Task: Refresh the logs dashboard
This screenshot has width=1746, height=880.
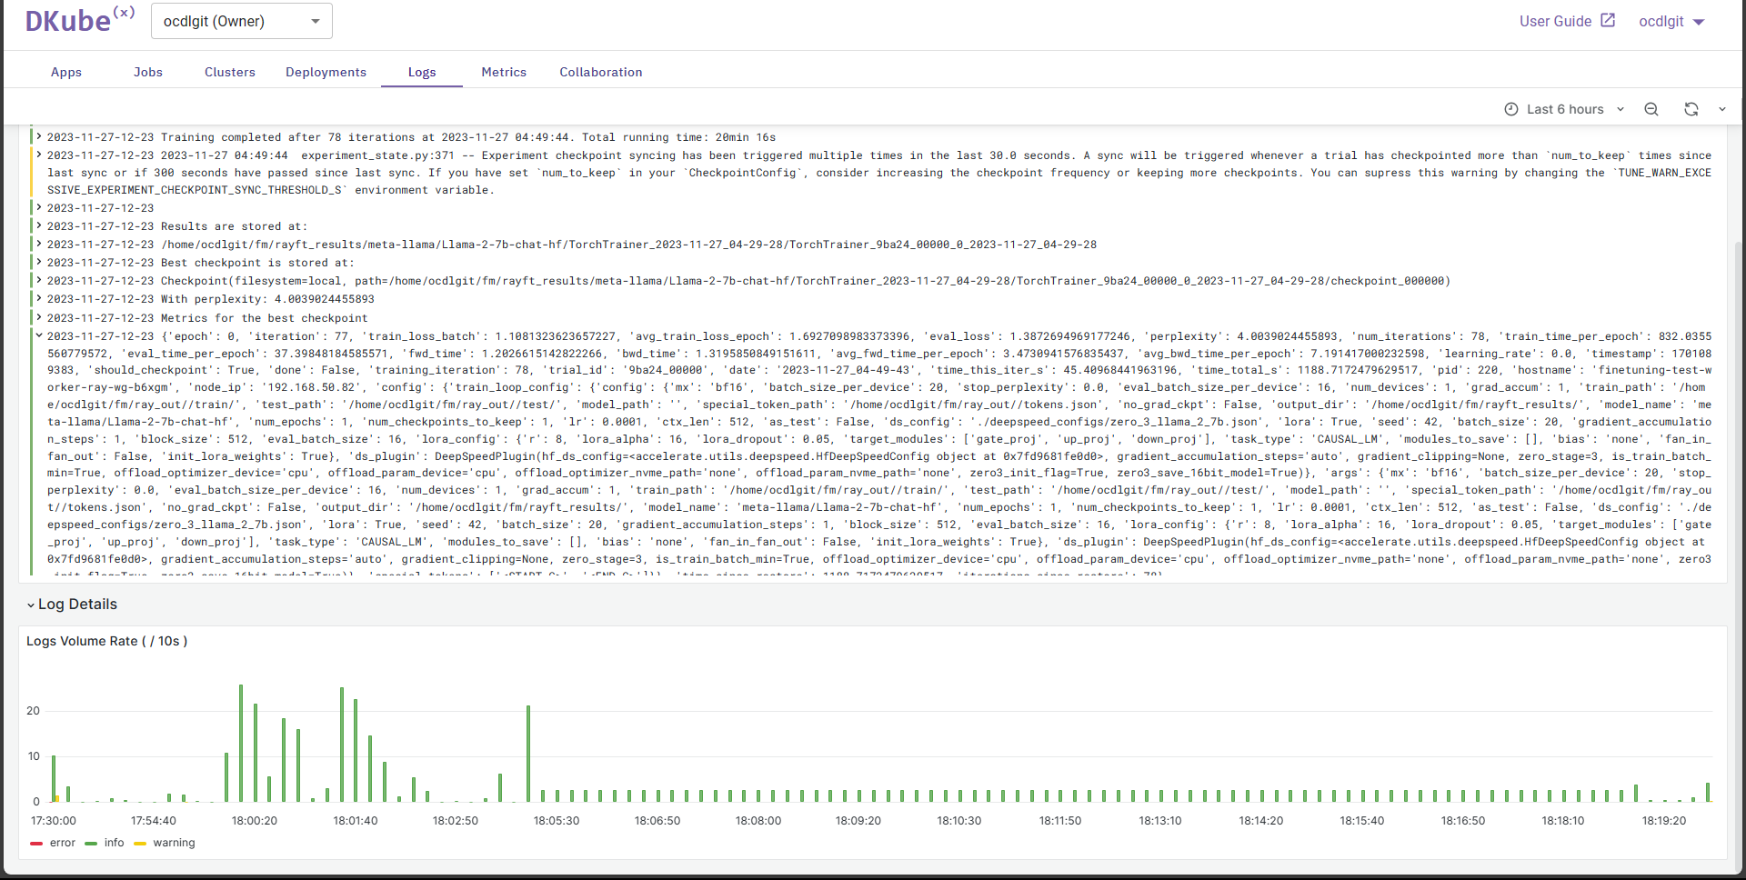Action: [x=1691, y=109]
